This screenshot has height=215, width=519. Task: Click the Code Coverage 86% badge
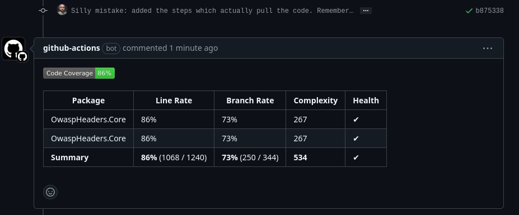tap(79, 73)
